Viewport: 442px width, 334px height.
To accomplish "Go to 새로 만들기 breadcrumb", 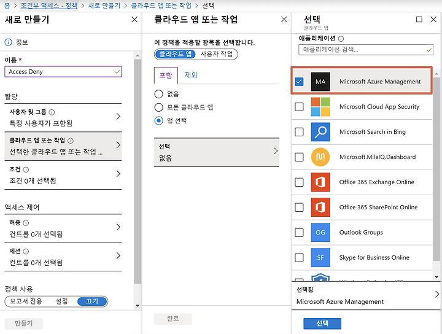I will pyautogui.click(x=104, y=6).
